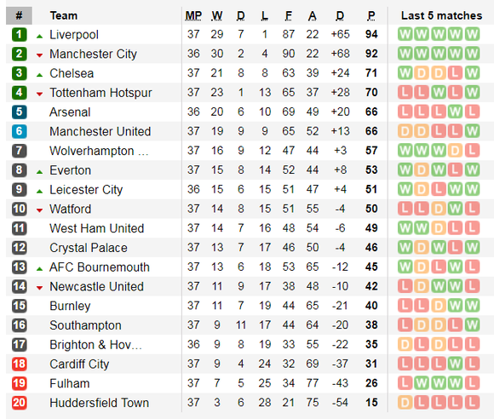Click the # position column header
The height and width of the screenshot is (419, 494).
(x=19, y=15)
